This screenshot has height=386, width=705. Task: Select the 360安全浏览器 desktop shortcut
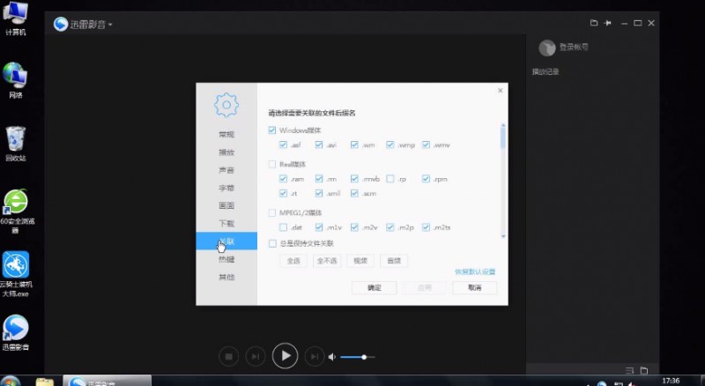(x=16, y=211)
